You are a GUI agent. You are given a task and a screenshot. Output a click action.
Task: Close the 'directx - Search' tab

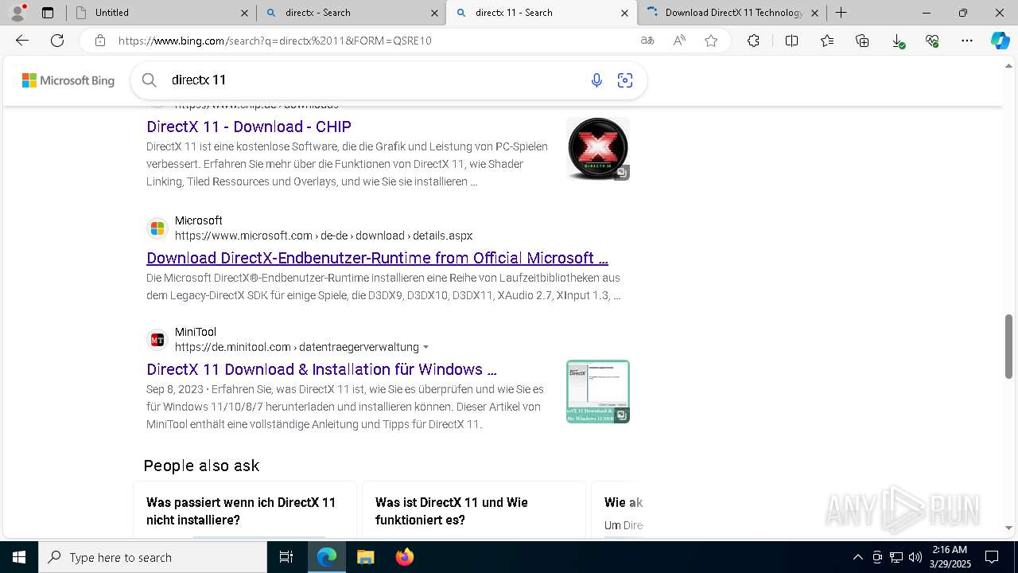(434, 13)
